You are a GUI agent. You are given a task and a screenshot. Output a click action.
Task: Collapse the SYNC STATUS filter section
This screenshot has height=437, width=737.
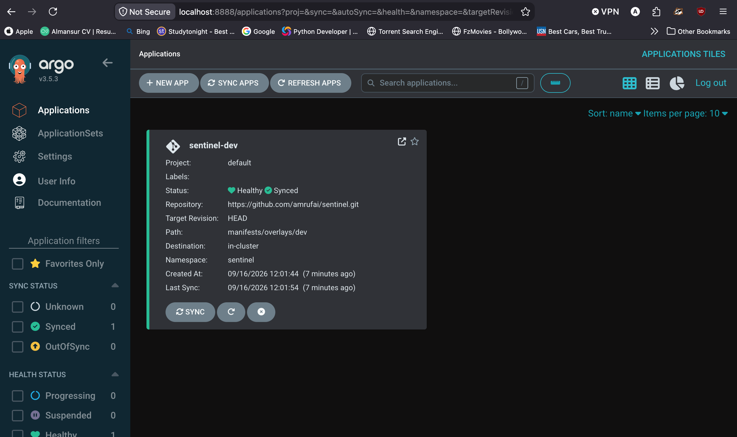(x=115, y=285)
